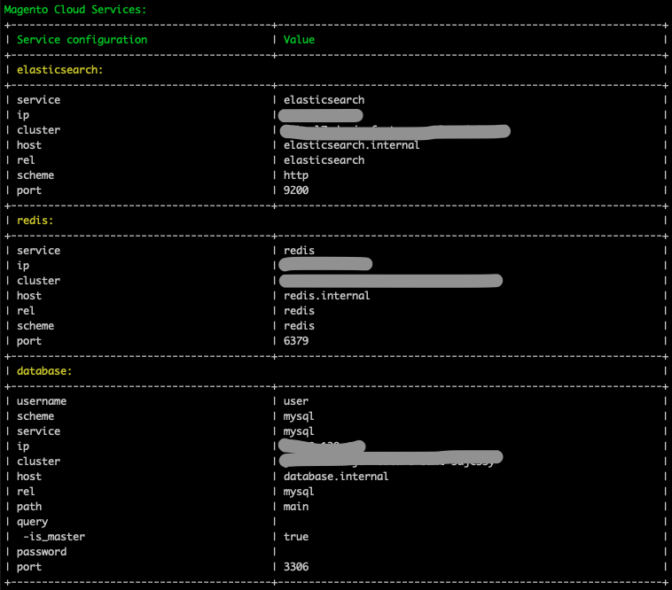Click 'scheme' label in database section
This screenshot has width=672, height=590.
(x=35, y=416)
